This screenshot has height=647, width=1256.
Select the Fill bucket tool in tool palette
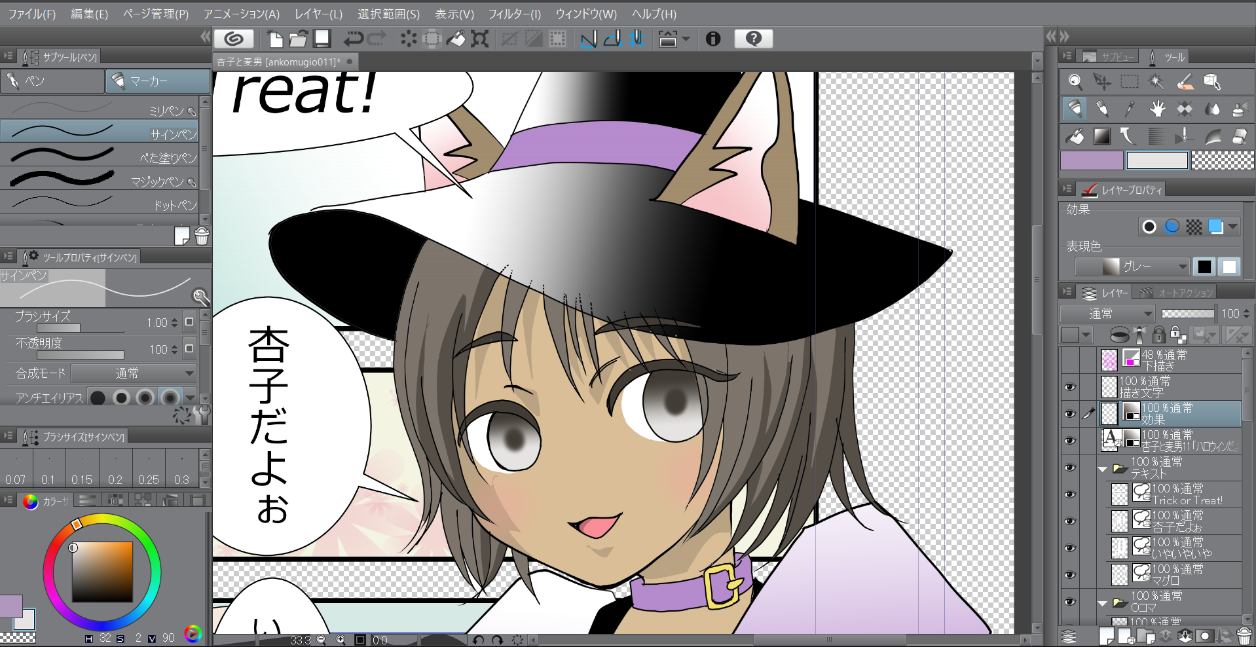[x=1075, y=136]
